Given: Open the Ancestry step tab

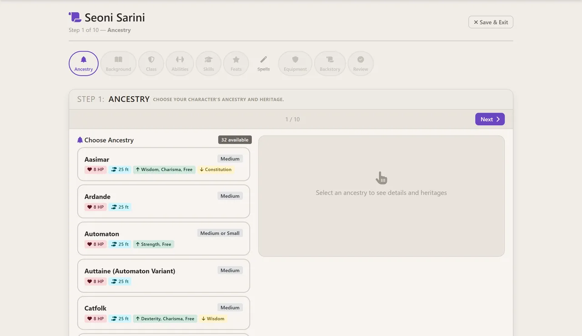Looking at the screenshot, I should 84,63.
